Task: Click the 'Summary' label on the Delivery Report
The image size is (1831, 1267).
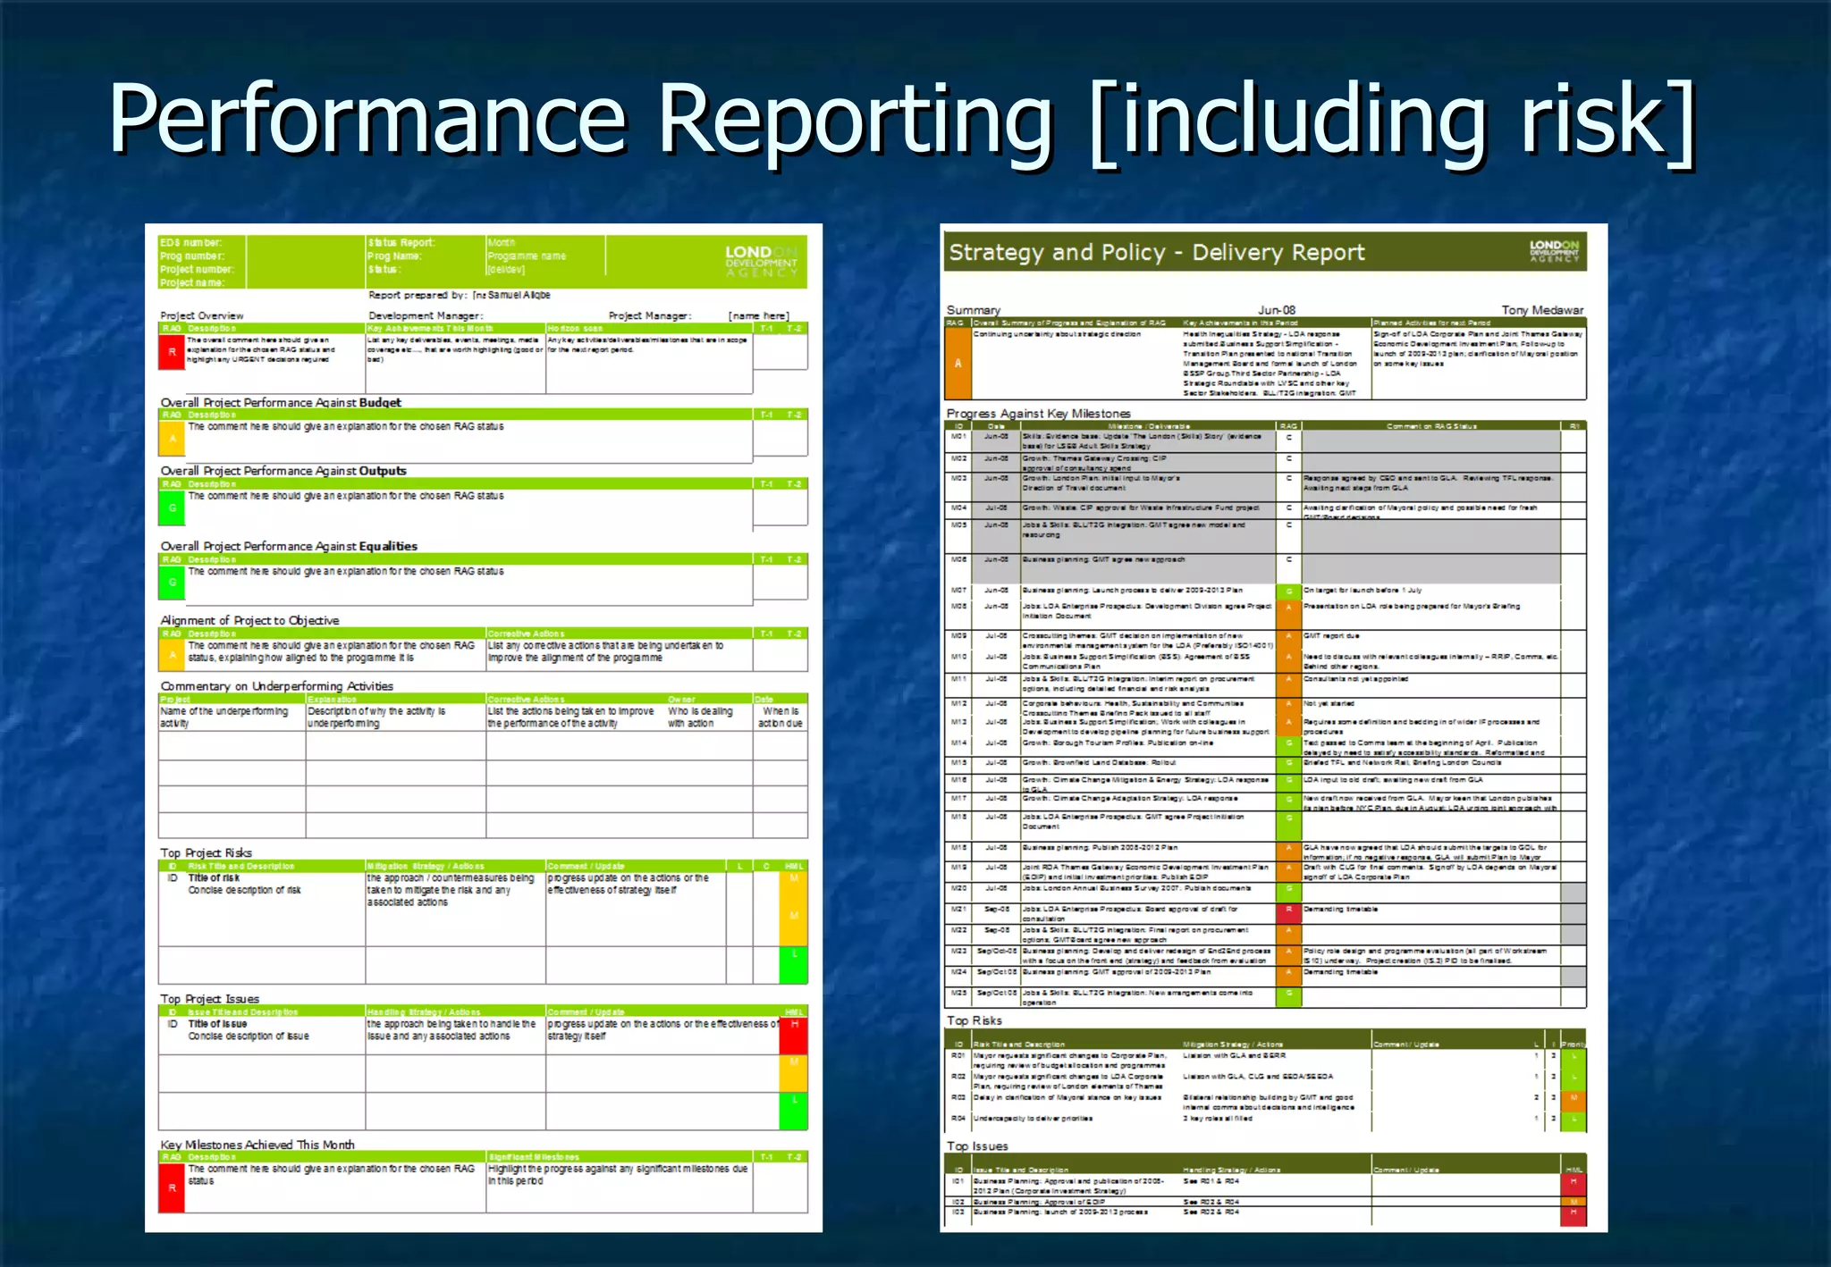Action: click(x=974, y=310)
